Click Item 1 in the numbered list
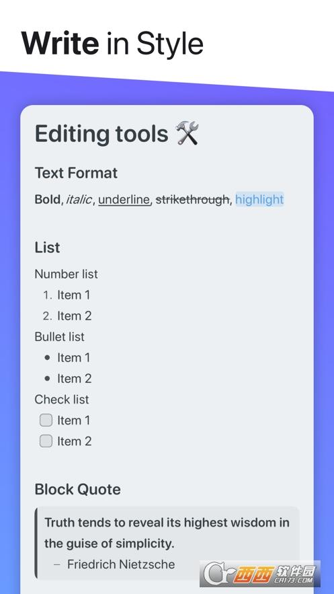Image resolution: width=334 pixels, height=594 pixels. (x=74, y=295)
